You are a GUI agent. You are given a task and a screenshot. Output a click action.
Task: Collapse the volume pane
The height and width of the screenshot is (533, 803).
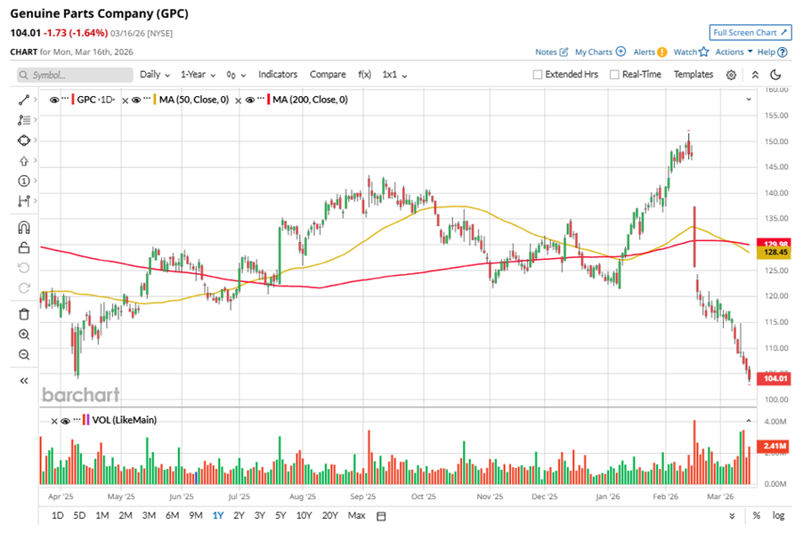748,421
